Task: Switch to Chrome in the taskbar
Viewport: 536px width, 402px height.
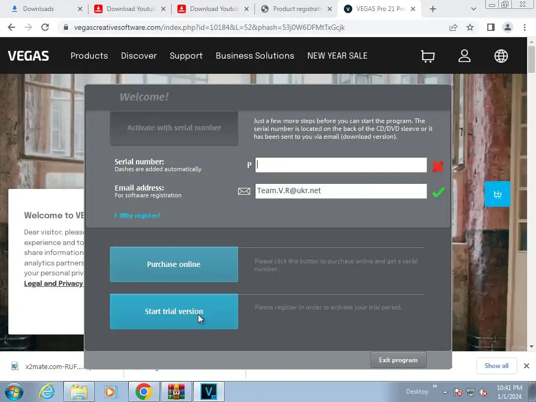Action: click(143, 392)
